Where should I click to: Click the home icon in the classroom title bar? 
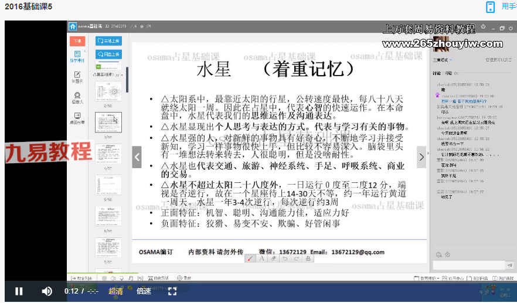[73, 26]
